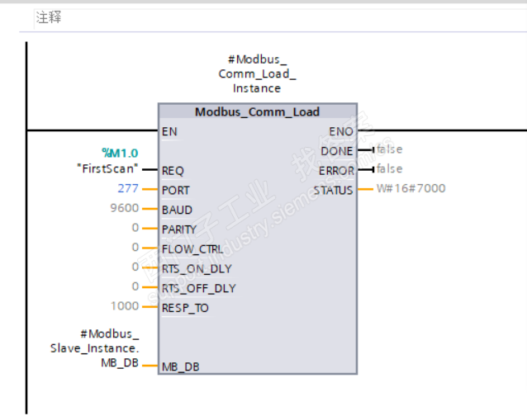This screenshot has height=416, width=527.
Task: Select the false value next to DONE
Action: [389, 149]
